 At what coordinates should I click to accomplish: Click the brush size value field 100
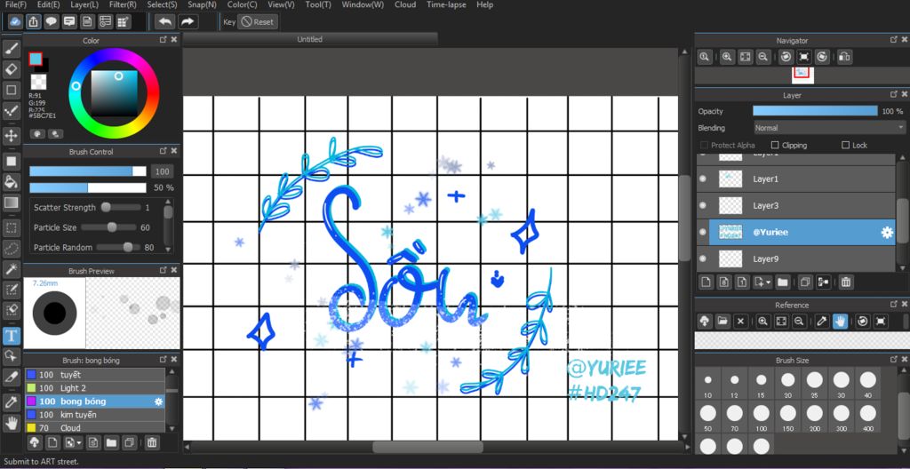[163, 171]
